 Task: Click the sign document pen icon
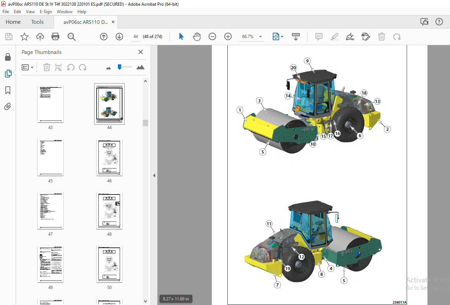point(350,37)
